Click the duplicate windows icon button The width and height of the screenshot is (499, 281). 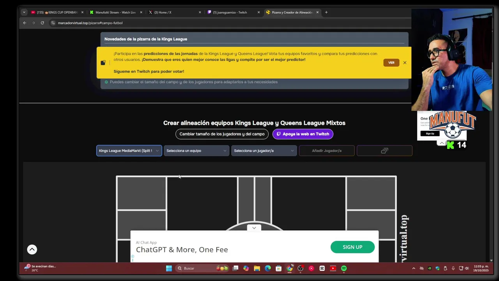pos(384,151)
